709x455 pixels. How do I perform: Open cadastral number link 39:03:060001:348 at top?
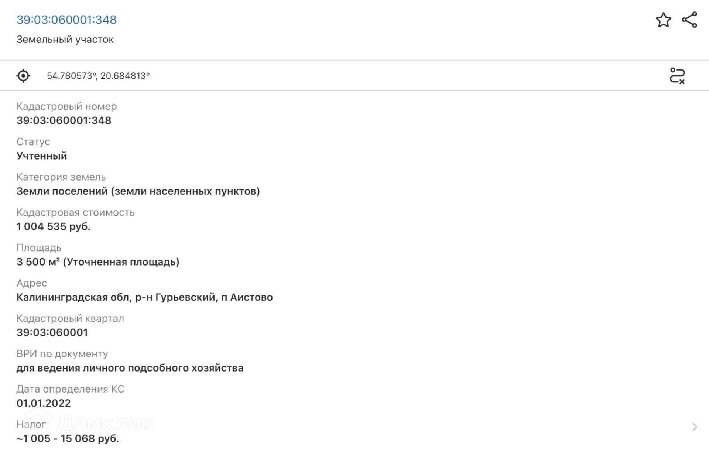click(x=66, y=20)
